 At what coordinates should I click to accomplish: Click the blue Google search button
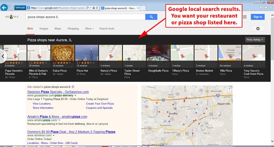coord(151,17)
